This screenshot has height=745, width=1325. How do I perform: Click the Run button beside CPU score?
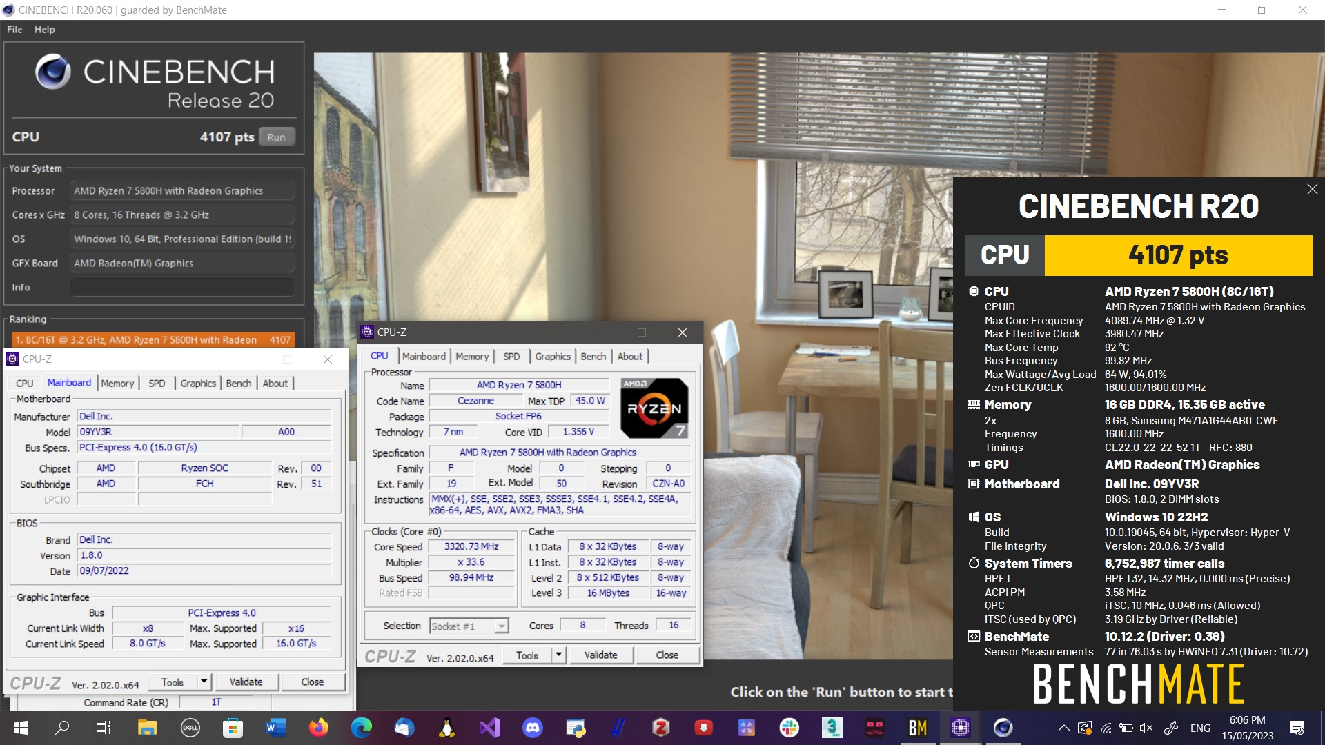click(x=277, y=137)
